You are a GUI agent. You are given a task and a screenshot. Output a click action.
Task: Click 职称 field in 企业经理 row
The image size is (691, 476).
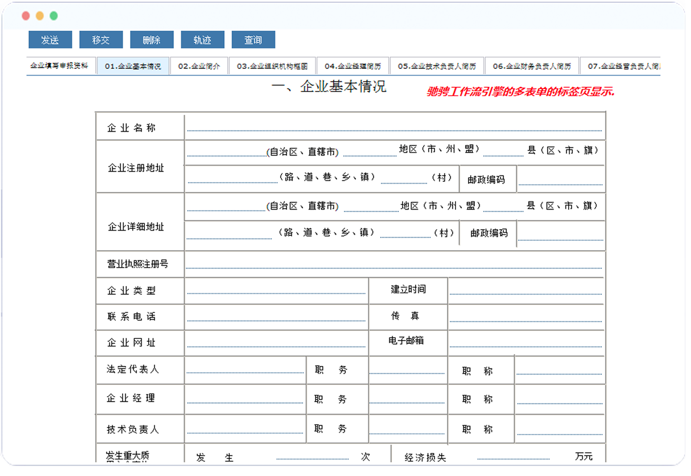tap(560, 398)
